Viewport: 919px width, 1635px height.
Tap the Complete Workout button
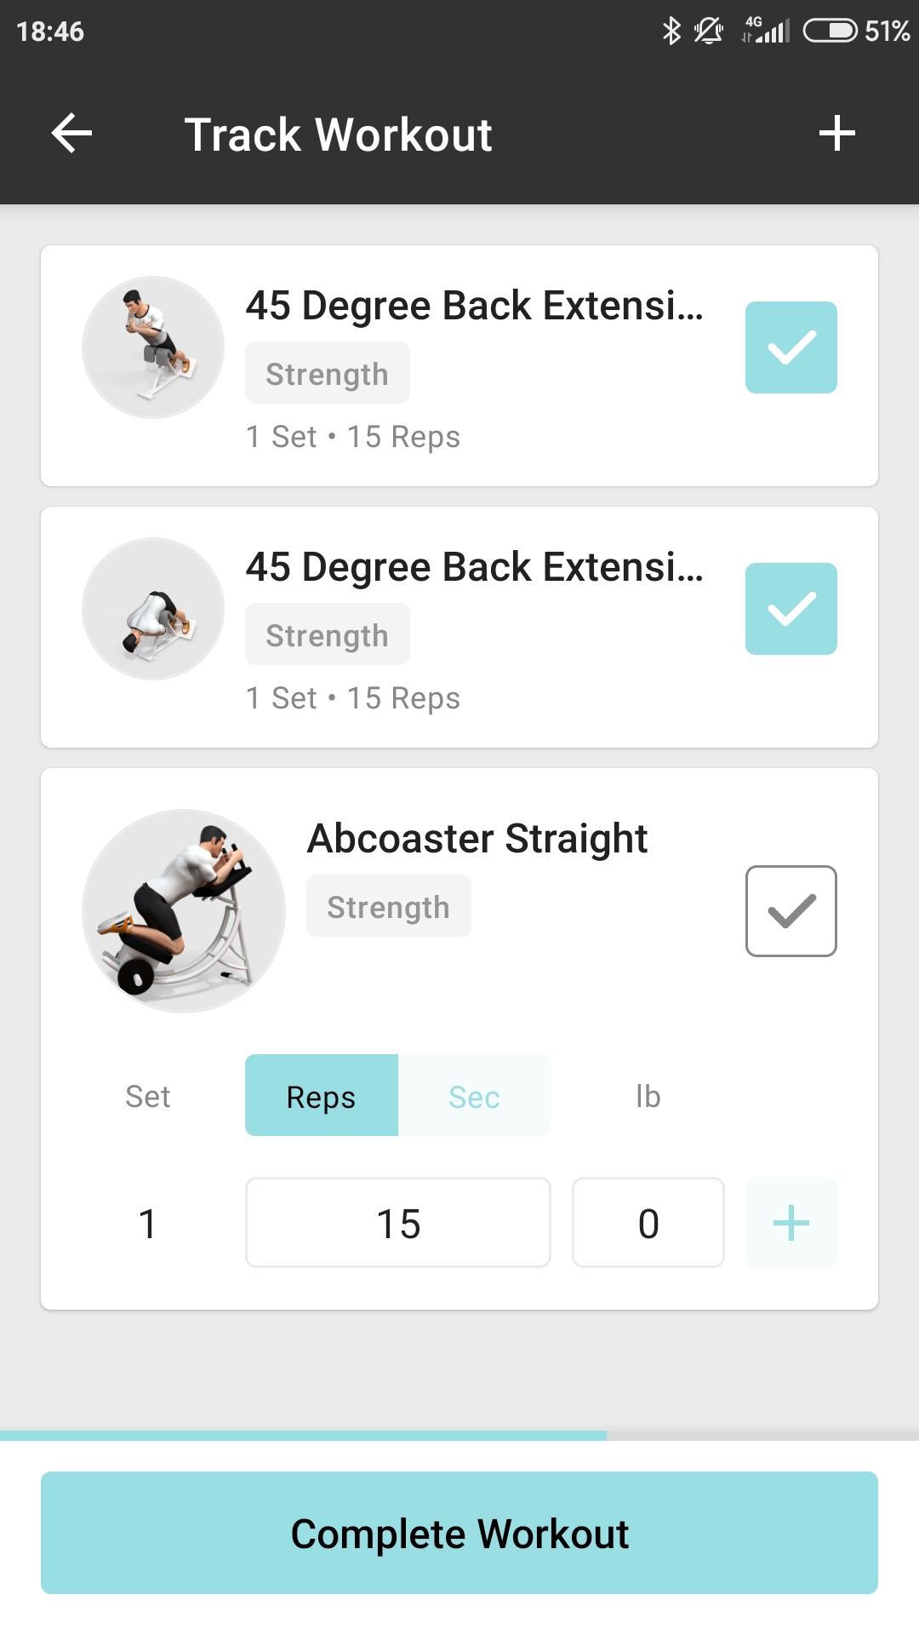pos(459,1533)
